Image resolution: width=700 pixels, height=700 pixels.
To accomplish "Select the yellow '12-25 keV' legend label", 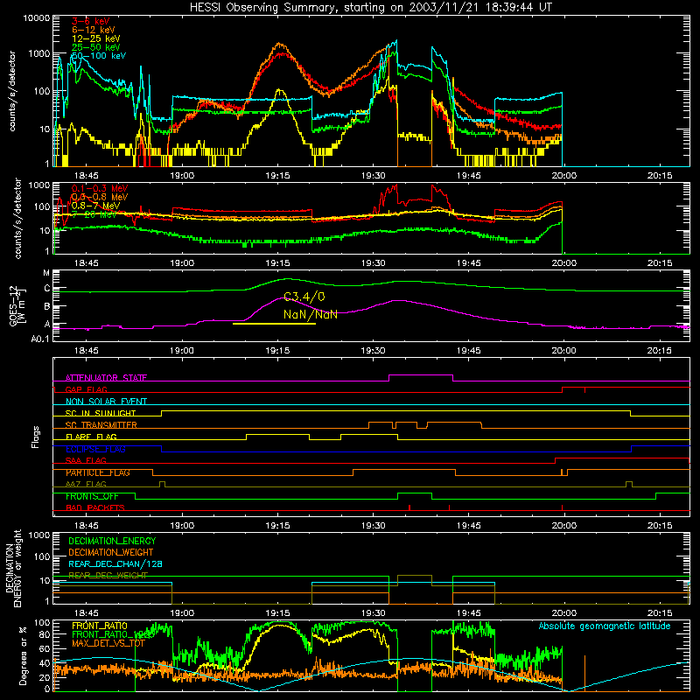I will point(96,38).
